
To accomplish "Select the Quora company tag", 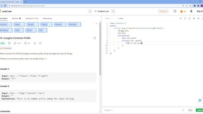I will 31,30.
